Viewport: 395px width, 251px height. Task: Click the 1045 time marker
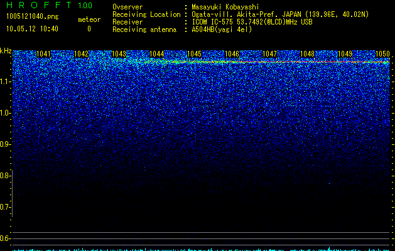click(194, 54)
